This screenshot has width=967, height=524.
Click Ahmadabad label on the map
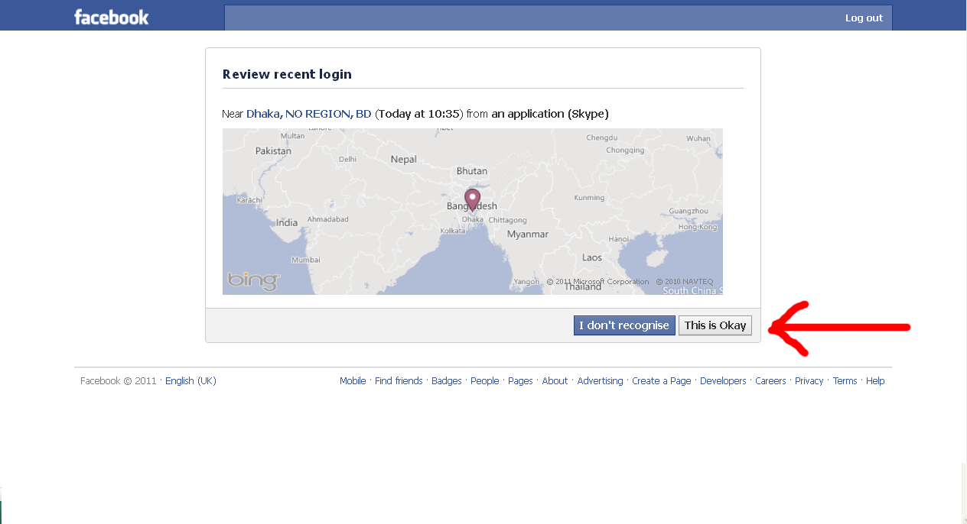327,219
